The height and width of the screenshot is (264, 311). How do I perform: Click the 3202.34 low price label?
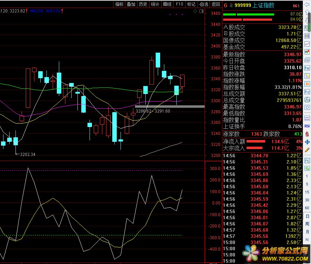pos(28,155)
